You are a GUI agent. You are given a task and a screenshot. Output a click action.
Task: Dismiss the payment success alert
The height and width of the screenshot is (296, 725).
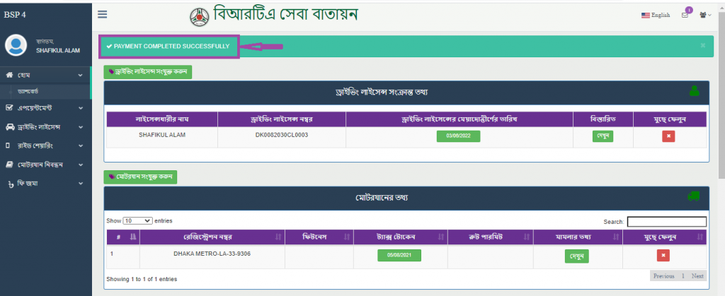[702, 46]
